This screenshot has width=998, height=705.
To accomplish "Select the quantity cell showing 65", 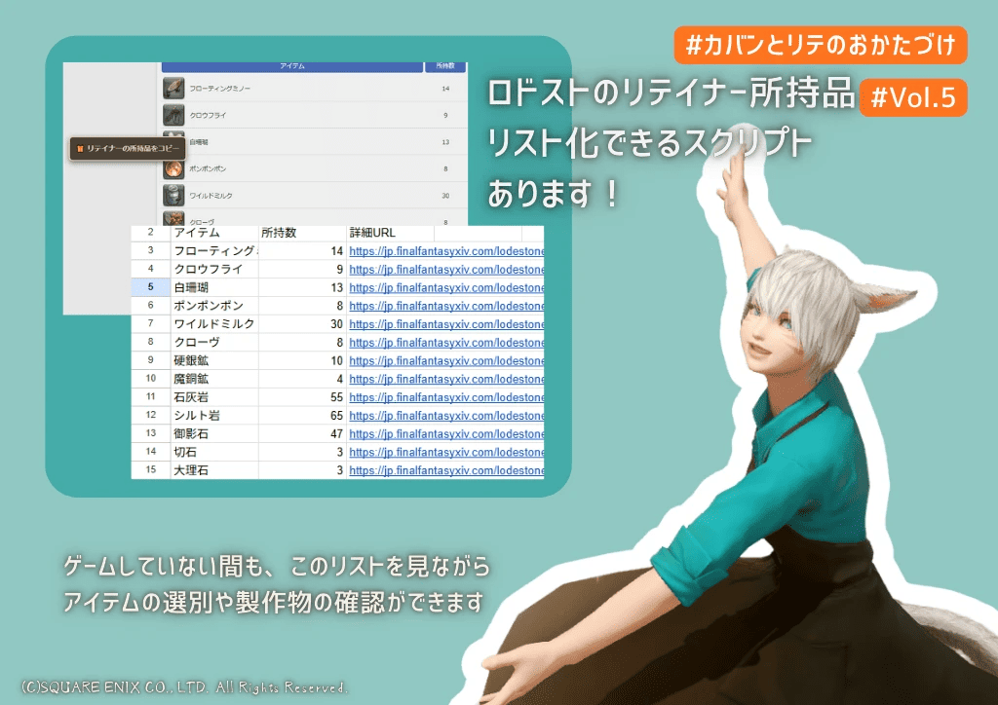I will pyautogui.click(x=302, y=416).
